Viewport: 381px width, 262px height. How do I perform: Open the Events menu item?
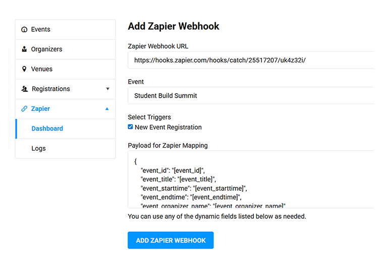point(66,30)
